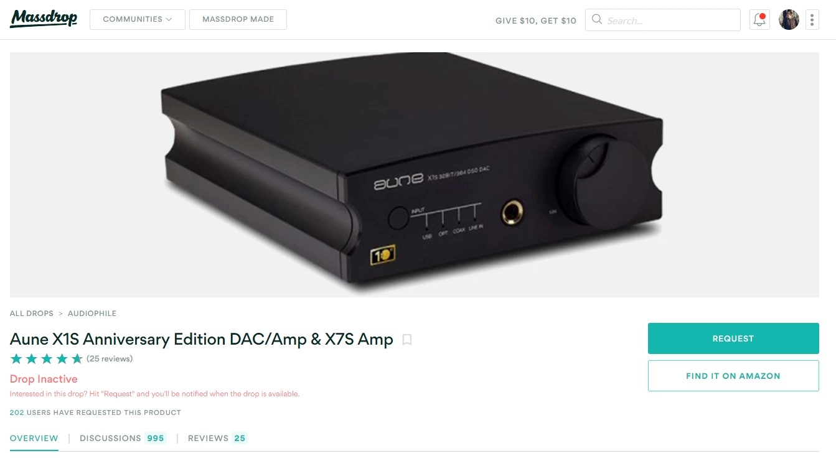
Task: Click the Massdrop logo
Action: click(44, 19)
